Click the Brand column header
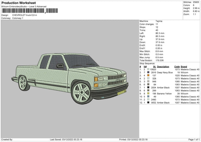Image resolution: width=201 pixels, height=142 pixels. pyautogui.click(x=184, y=66)
